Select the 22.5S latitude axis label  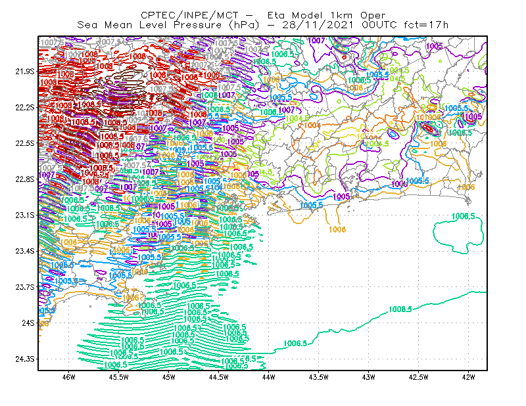coord(25,143)
